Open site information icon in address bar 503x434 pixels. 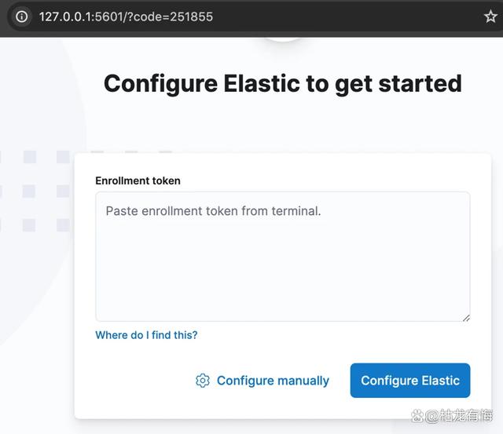pos(22,16)
